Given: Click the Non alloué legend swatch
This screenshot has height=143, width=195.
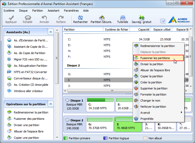Looking at the screenshot, I should click(145, 138).
